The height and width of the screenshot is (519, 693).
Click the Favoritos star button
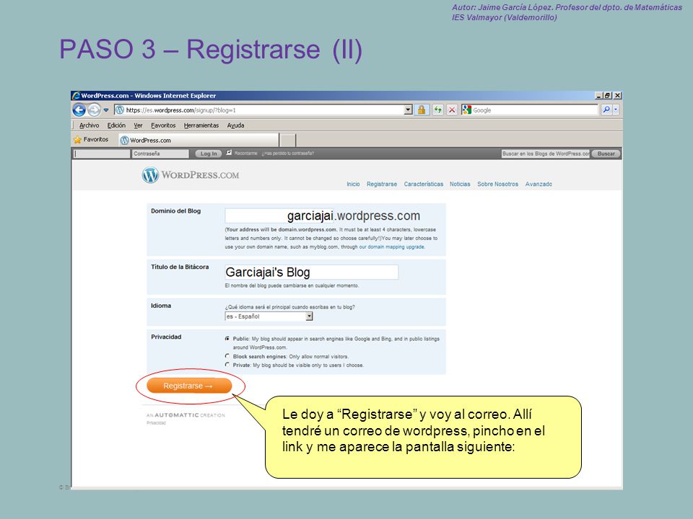[x=91, y=139]
